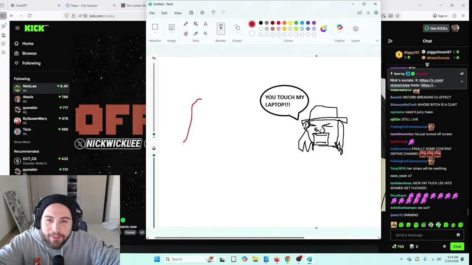Open the Layers panel in Paint
Image resolution: width=472 pixels, height=265 pixels.
tap(355, 29)
